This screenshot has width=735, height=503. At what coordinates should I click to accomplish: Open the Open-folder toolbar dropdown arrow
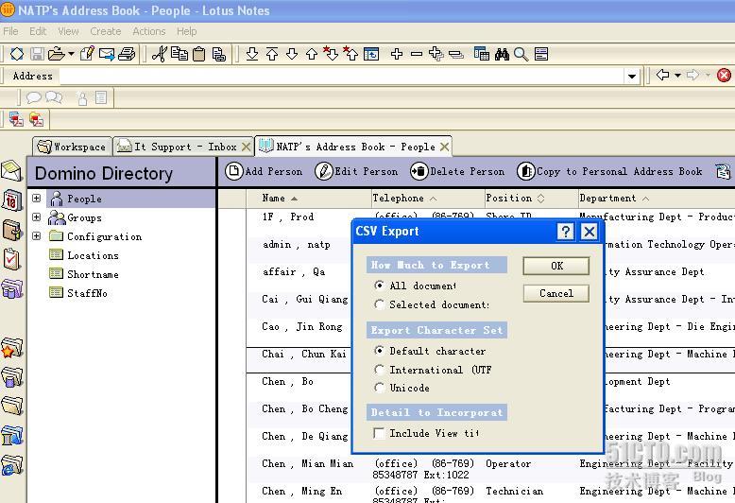click(x=71, y=54)
